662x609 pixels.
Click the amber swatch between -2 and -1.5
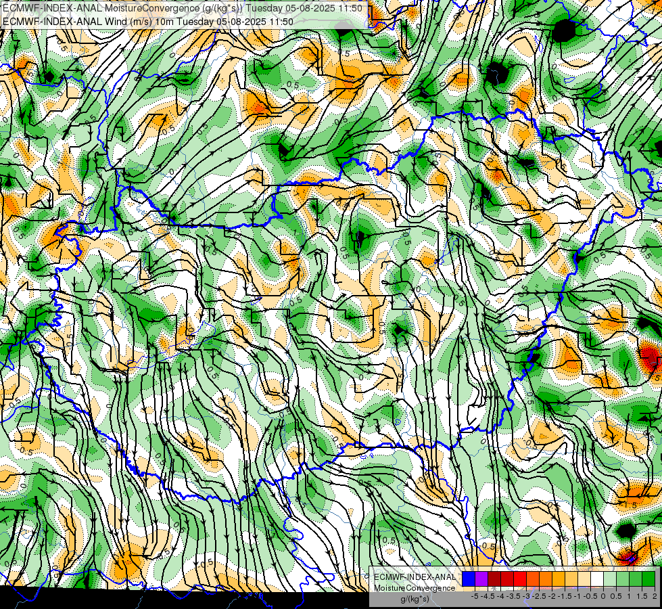pyautogui.click(x=559, y=579)
